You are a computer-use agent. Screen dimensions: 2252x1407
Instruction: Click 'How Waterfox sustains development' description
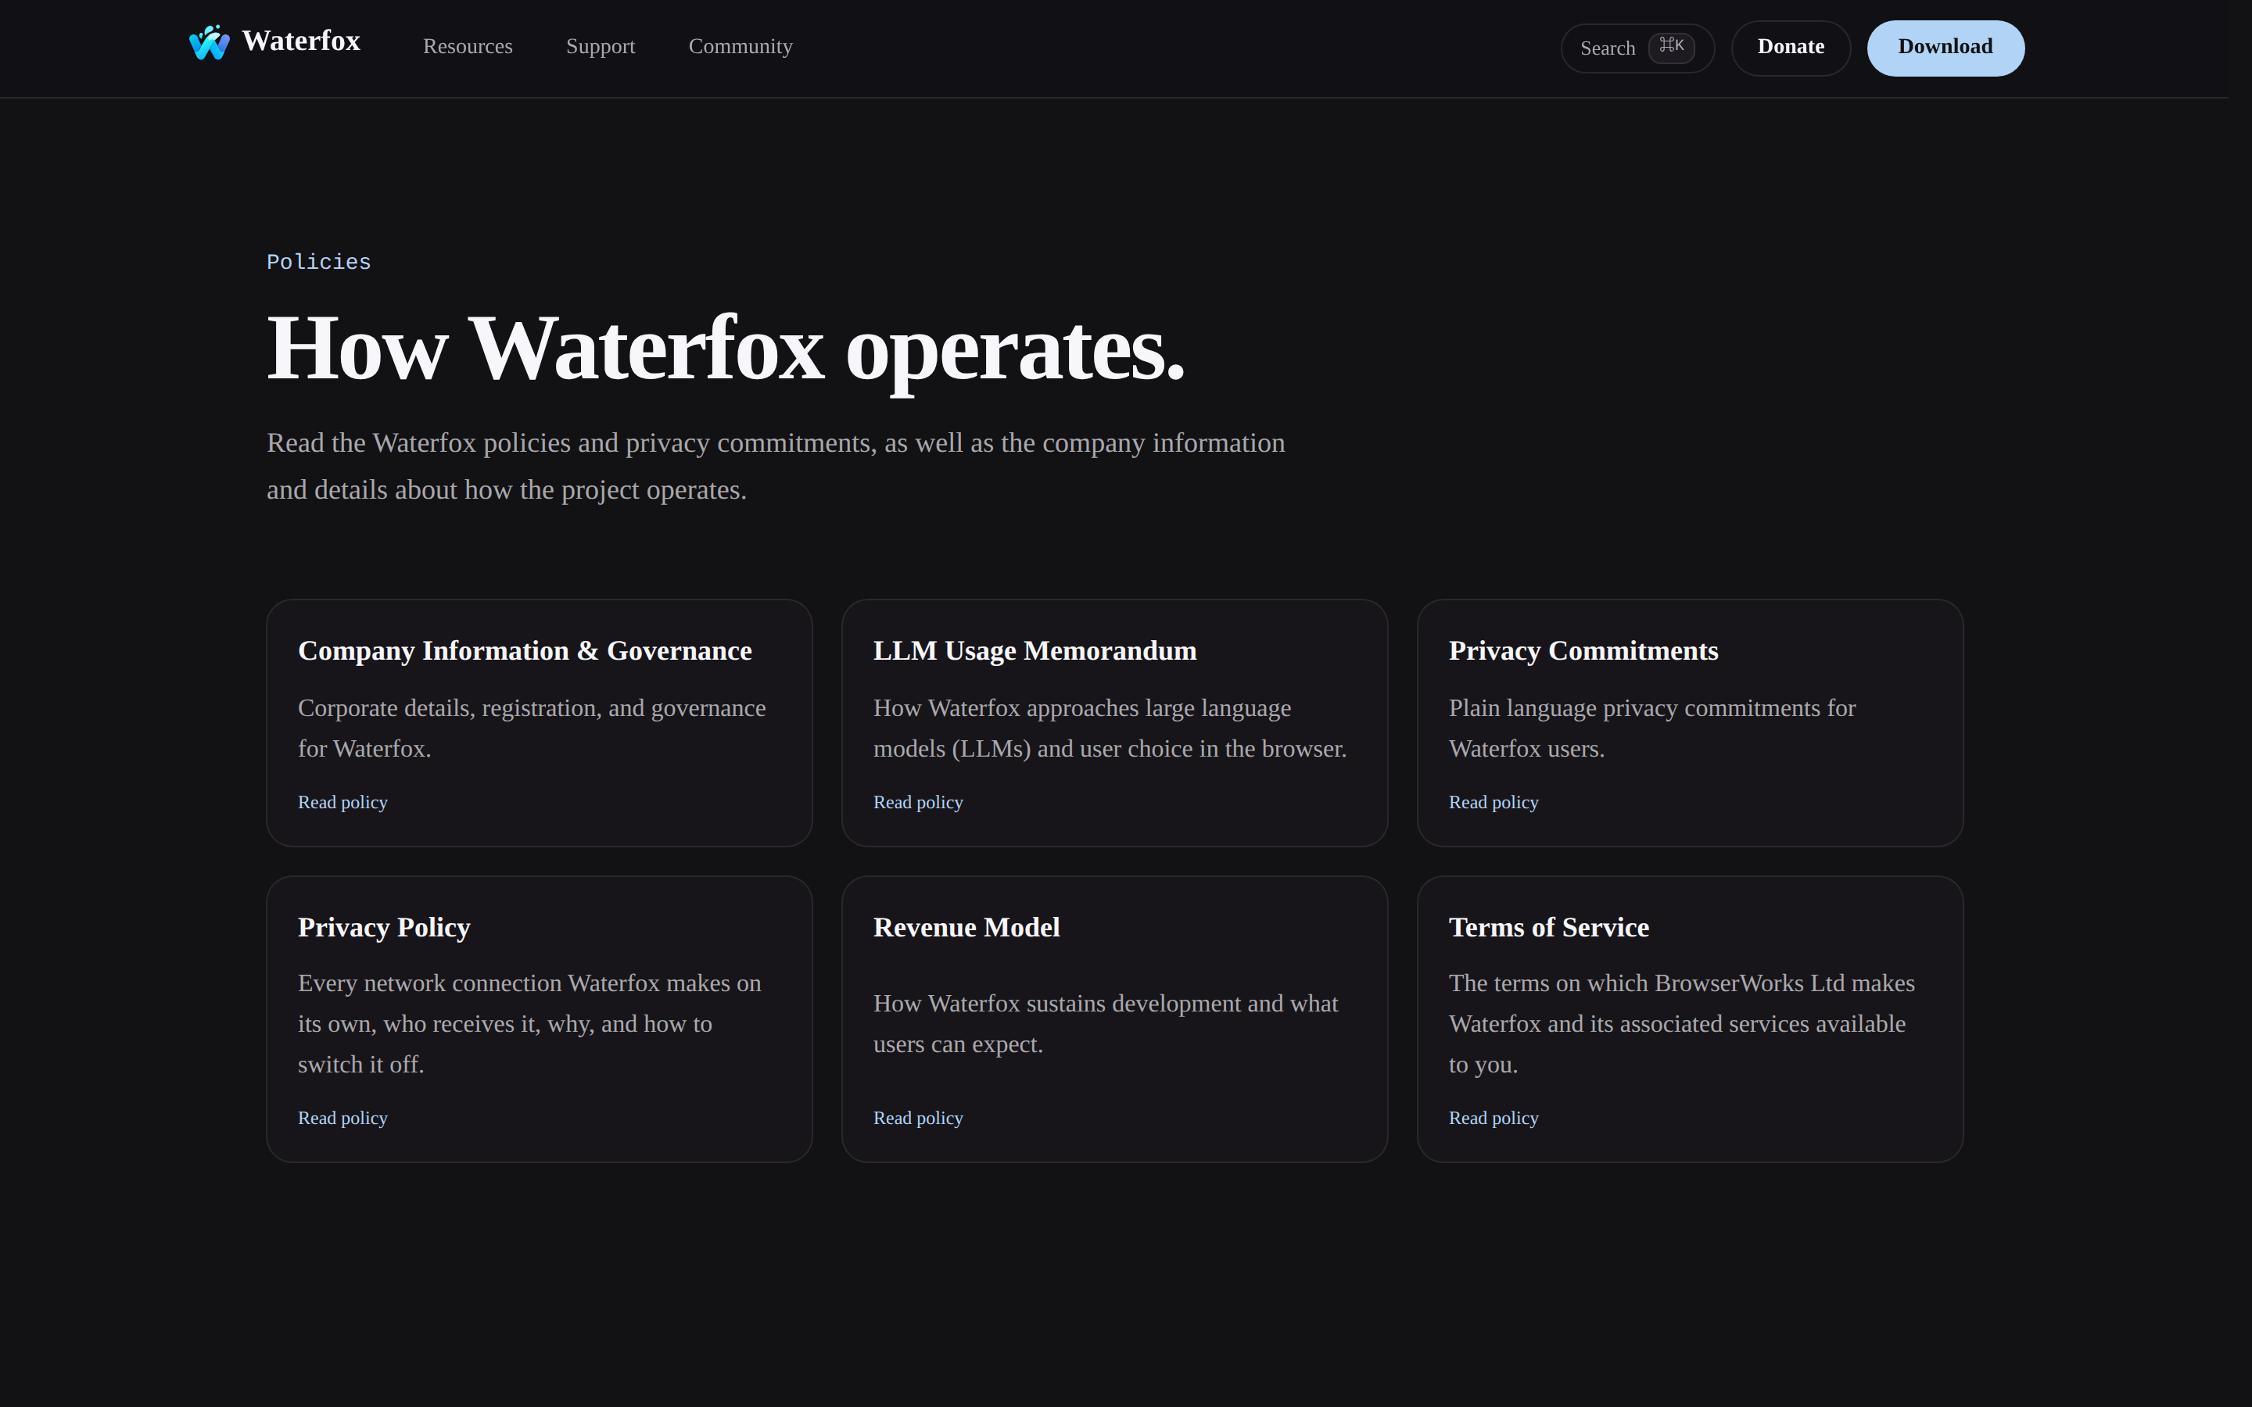click(1106, 1024)
